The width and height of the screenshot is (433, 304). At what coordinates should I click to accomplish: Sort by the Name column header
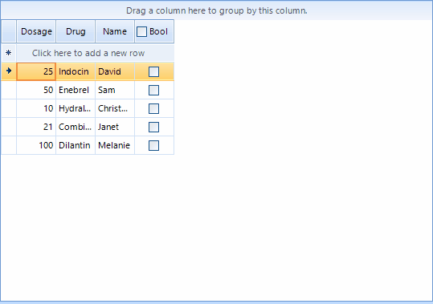point(115,31)
